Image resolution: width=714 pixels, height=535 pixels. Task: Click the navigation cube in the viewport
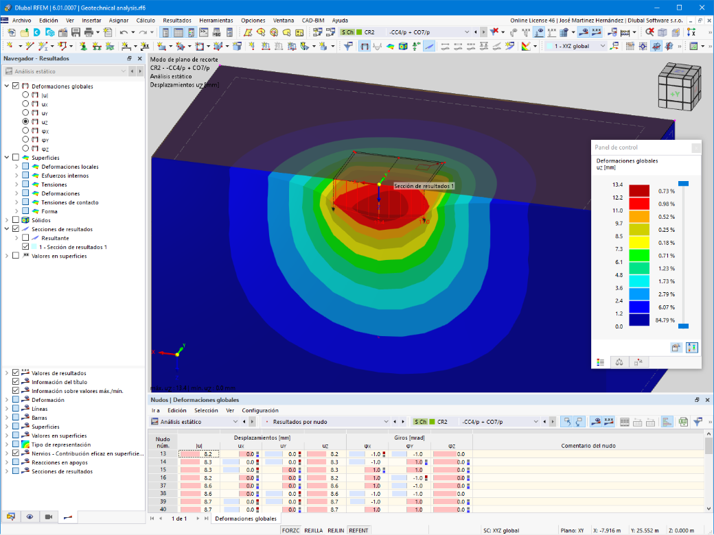point(680,86)
